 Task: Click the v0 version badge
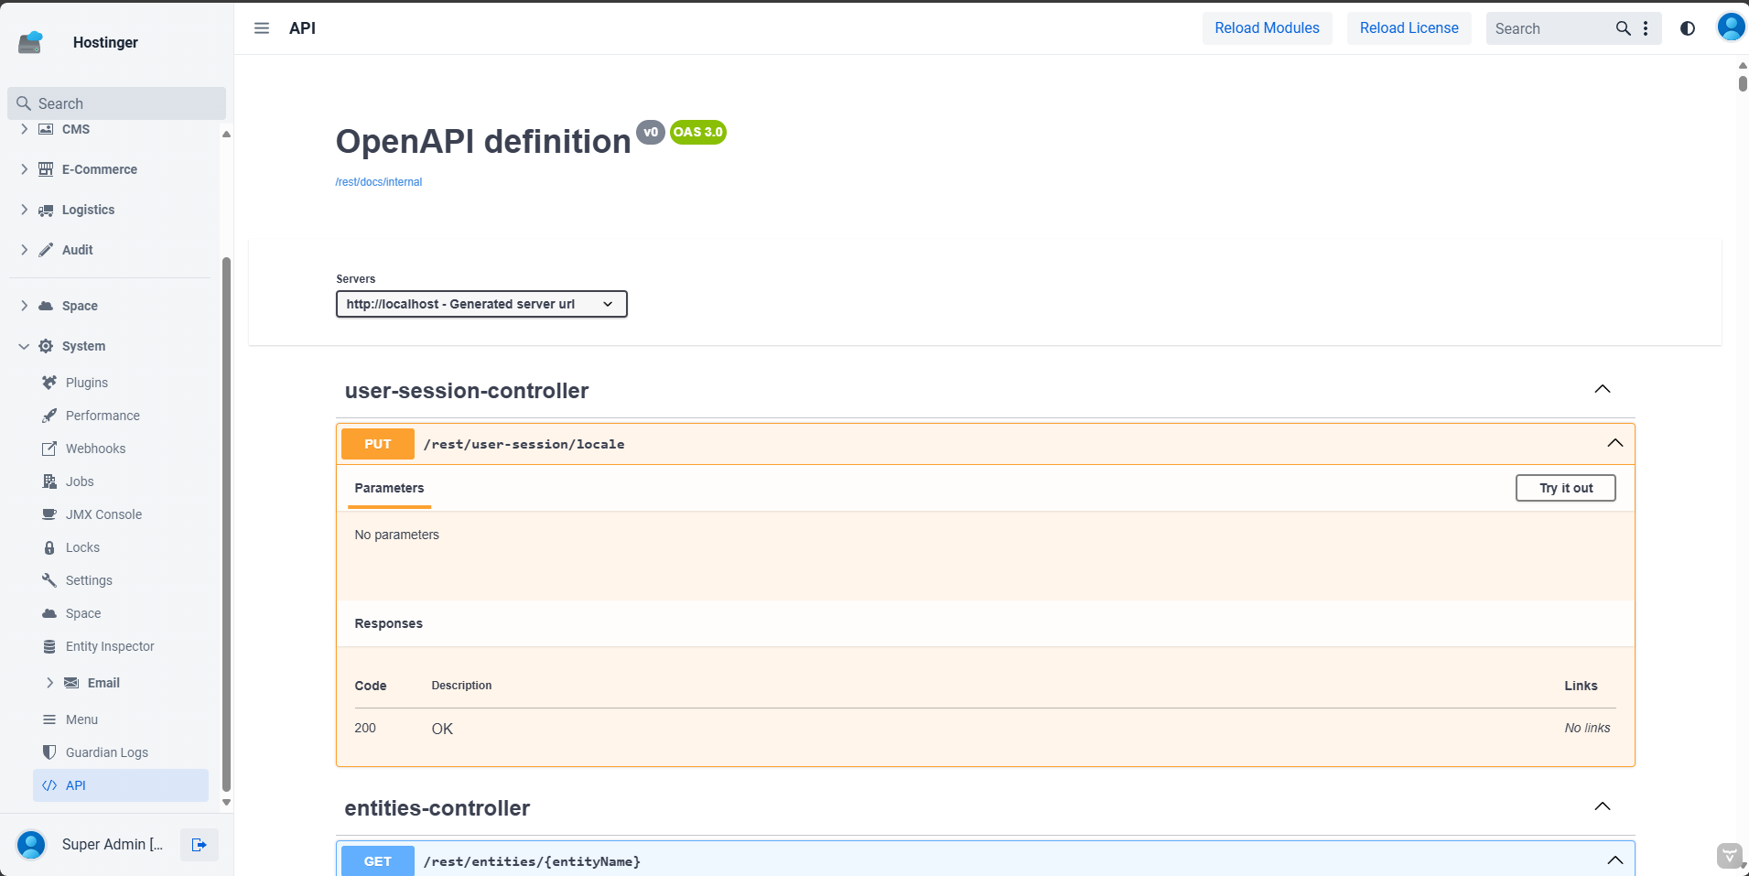(651, 132)
